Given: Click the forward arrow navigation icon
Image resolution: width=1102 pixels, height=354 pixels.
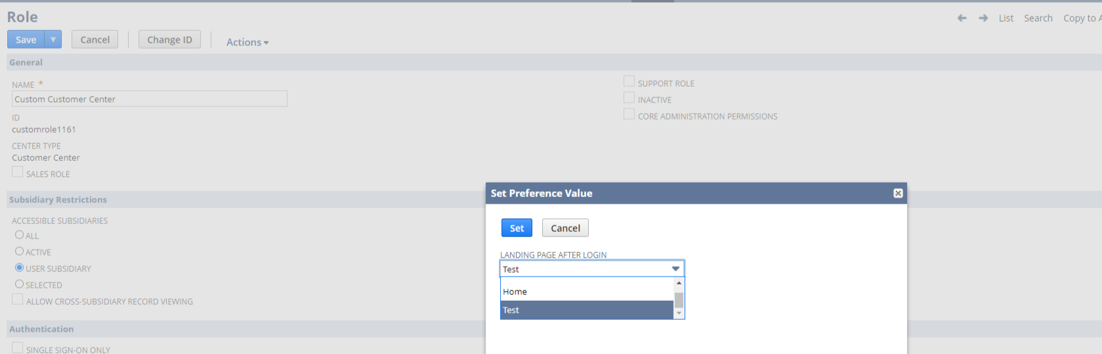Looking at the screenshot, I should coord(983,18).
